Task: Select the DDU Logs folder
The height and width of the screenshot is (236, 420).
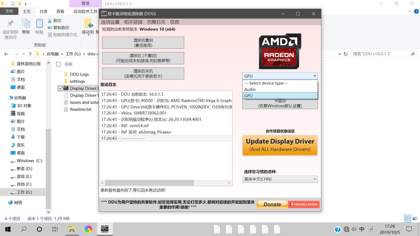Action: pos(79,74)
